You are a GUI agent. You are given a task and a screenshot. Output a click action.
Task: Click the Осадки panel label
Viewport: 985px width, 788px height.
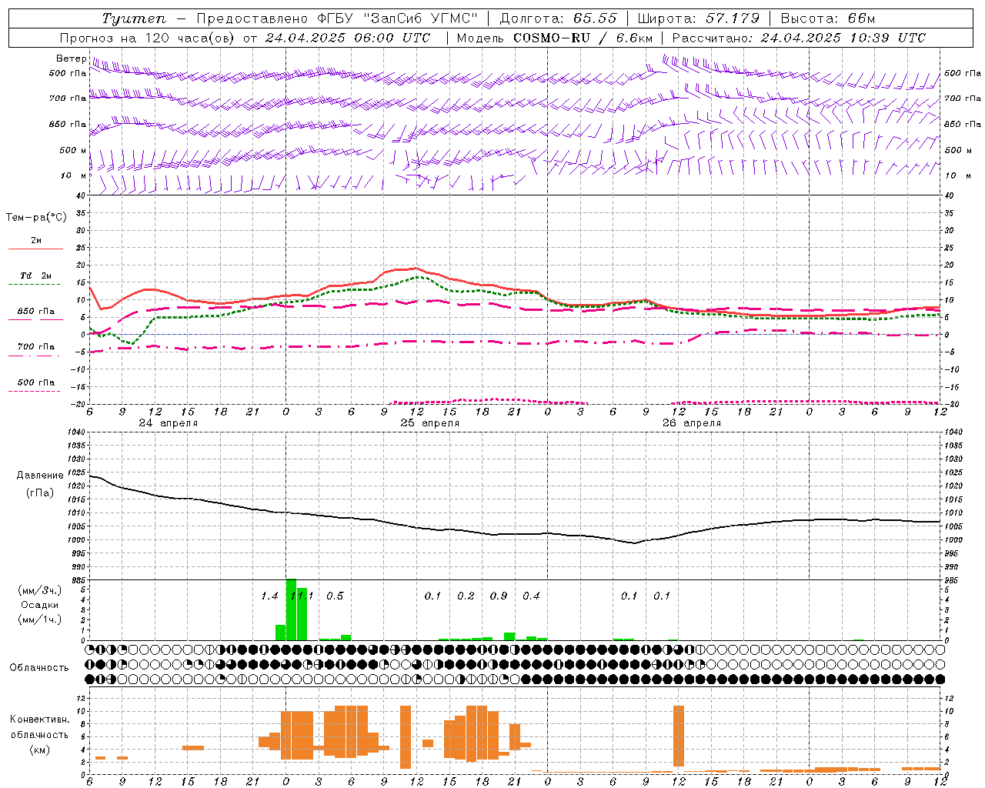39,605
